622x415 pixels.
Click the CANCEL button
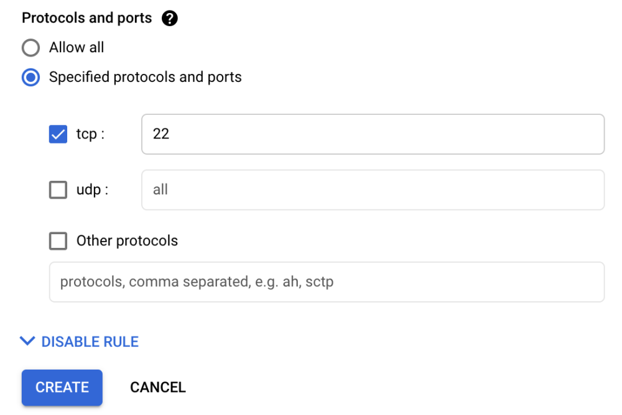pos(157,388)
